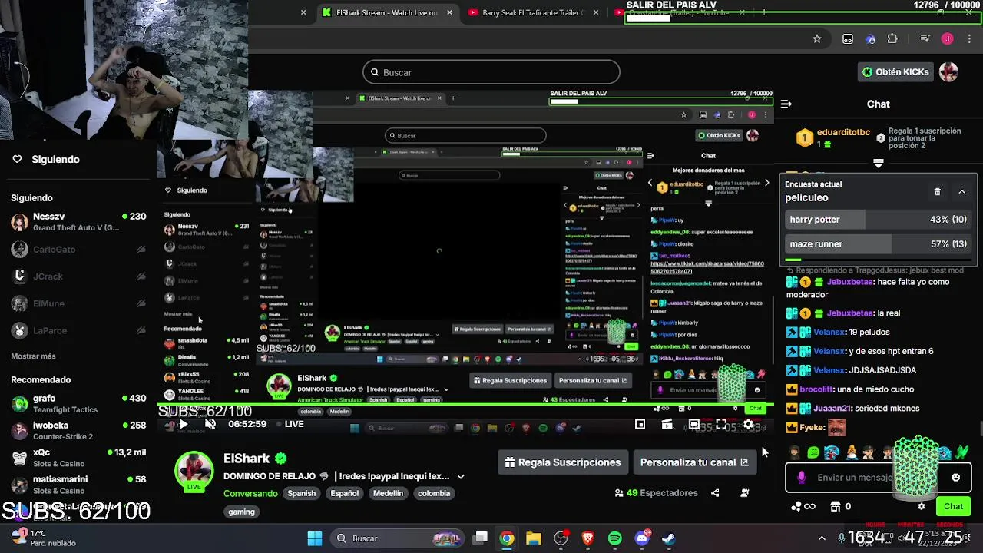983x553 pixels.
Task: Select the gaming tag
Action: click(241, 512)
